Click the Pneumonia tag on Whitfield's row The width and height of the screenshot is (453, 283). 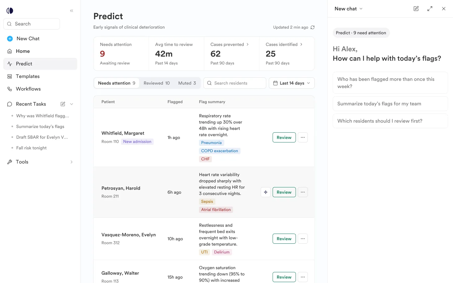click(211, 143)
